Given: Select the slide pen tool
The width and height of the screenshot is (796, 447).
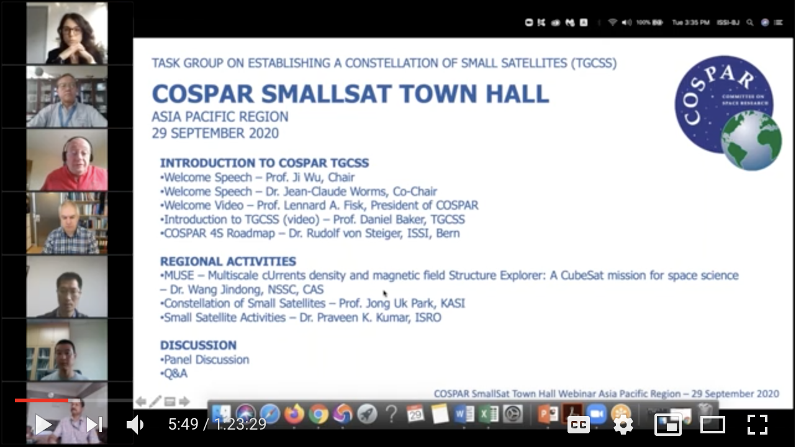Looking at the screenshot, I should coord(155,402).
